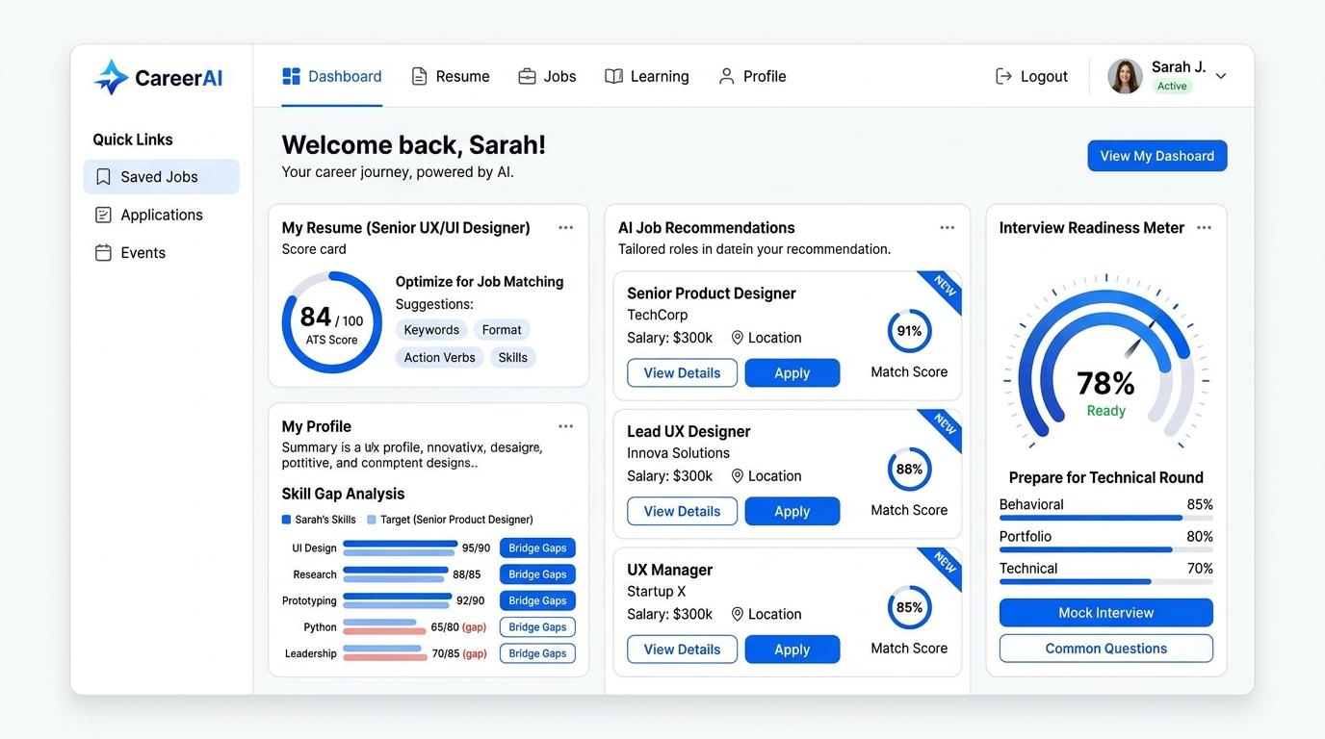1325x739 pixels.
Task: Click the Resume document icon
Action: 419,76
